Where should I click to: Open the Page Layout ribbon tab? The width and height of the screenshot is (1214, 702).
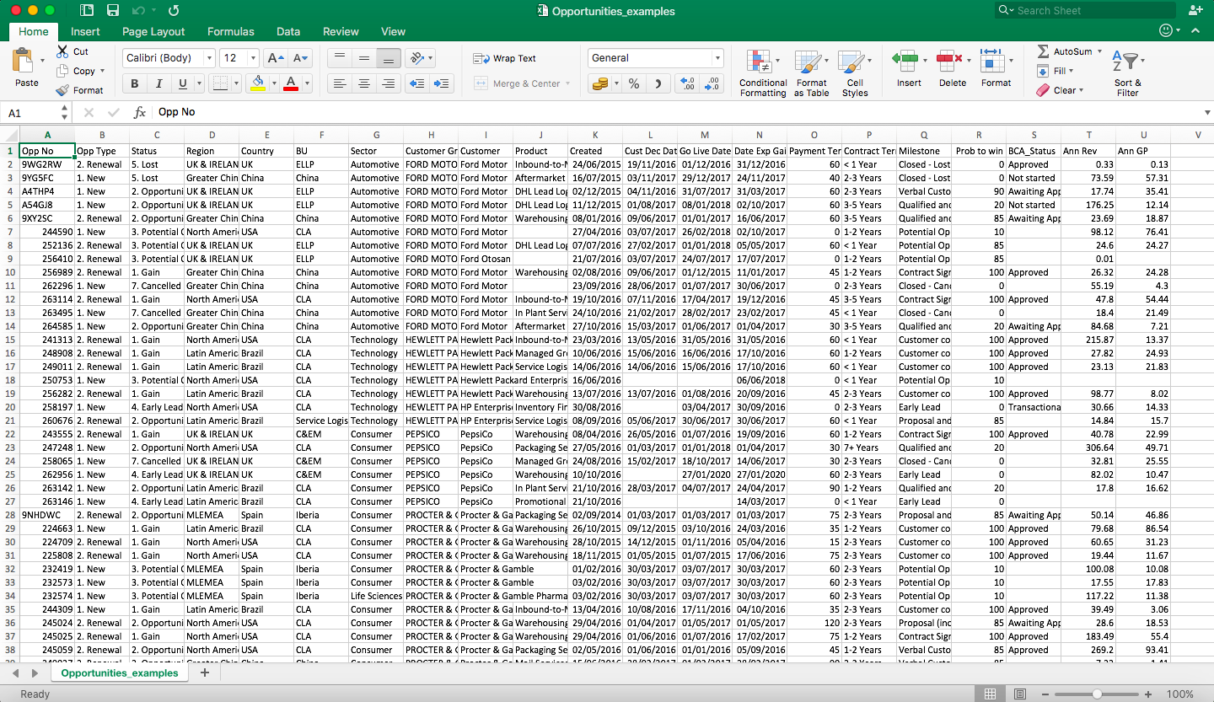click(153, 31)
